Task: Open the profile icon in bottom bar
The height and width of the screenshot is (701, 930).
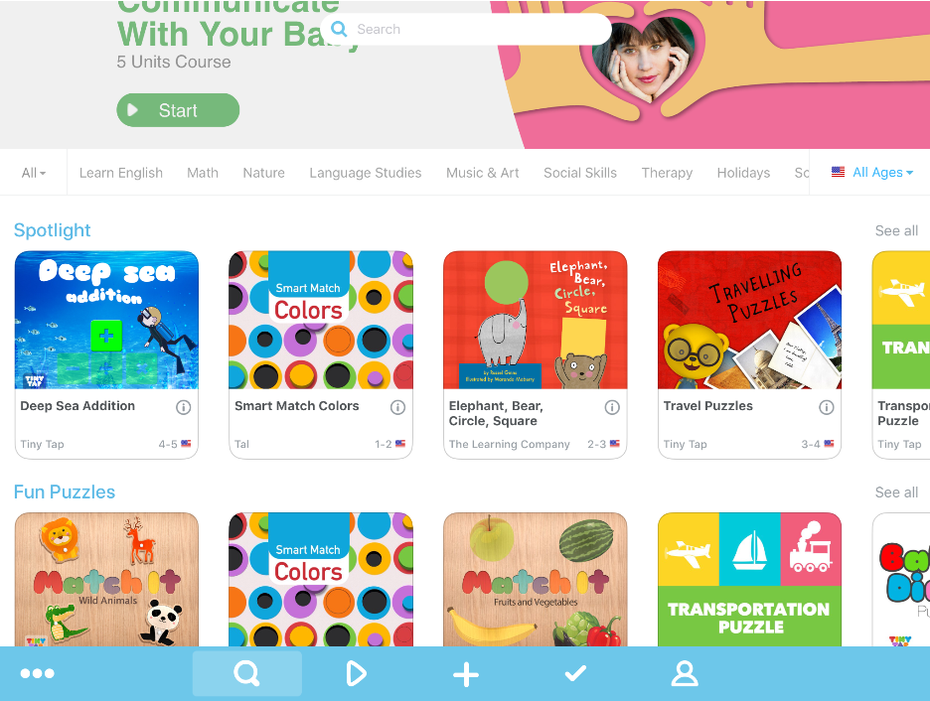Action: point(685,674)
